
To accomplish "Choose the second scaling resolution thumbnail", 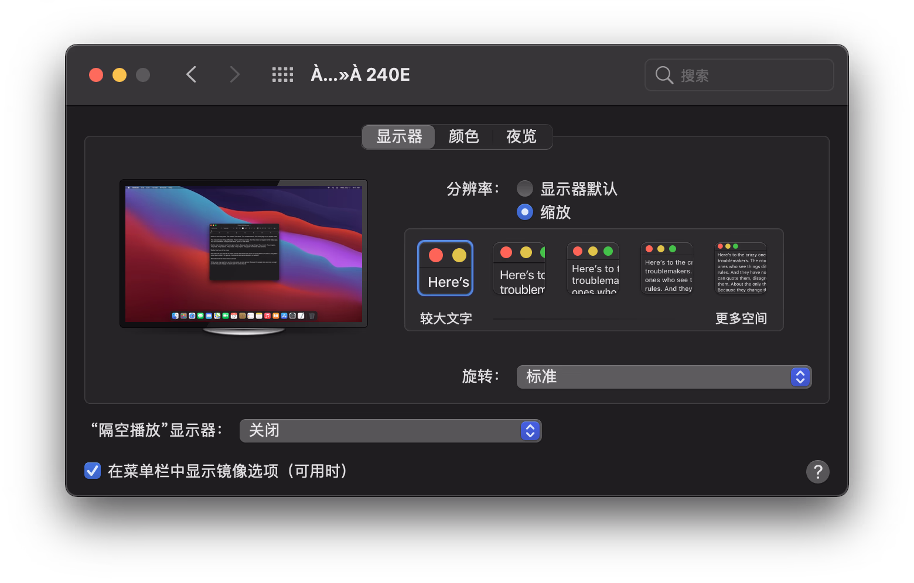I will pos(519,268).
